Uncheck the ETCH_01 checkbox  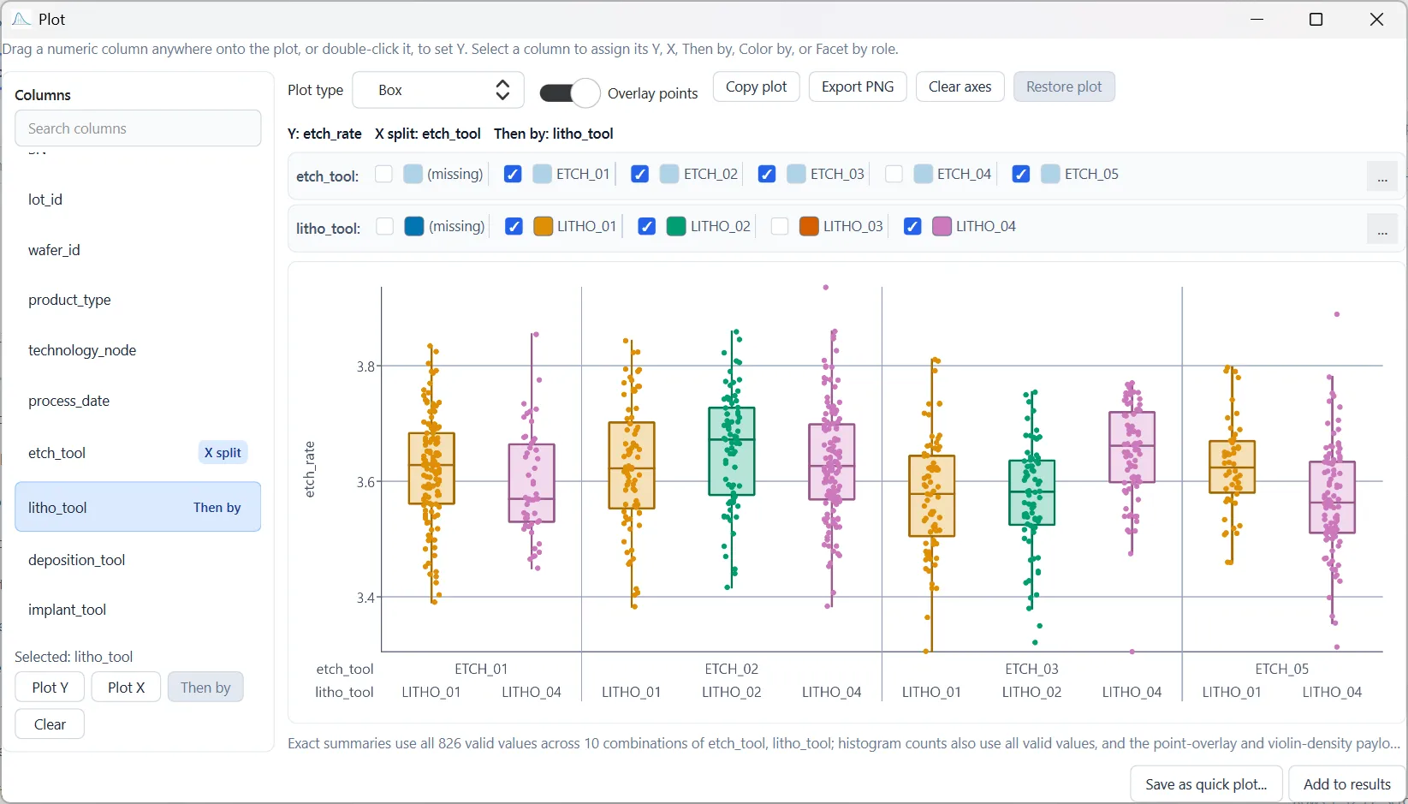coord(513,174)
